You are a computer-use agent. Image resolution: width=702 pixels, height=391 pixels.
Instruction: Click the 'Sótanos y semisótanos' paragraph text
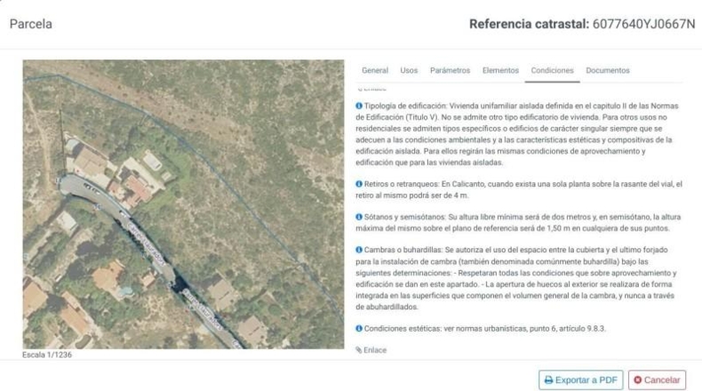518,222
